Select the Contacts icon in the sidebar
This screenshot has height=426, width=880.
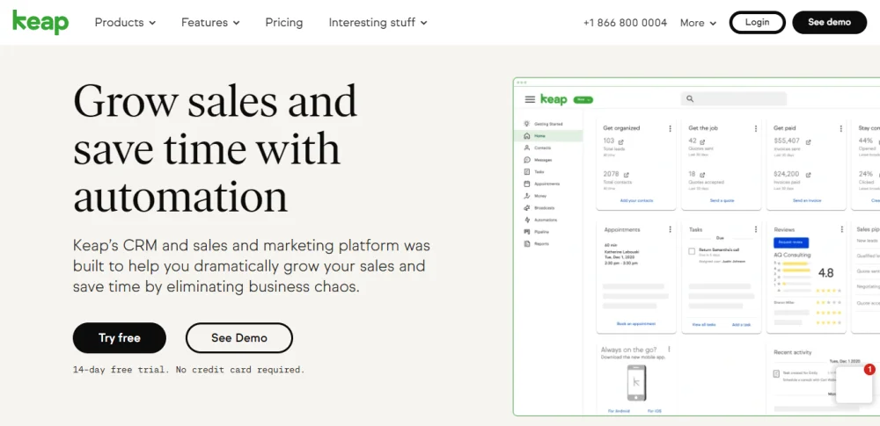coord(526,148)
